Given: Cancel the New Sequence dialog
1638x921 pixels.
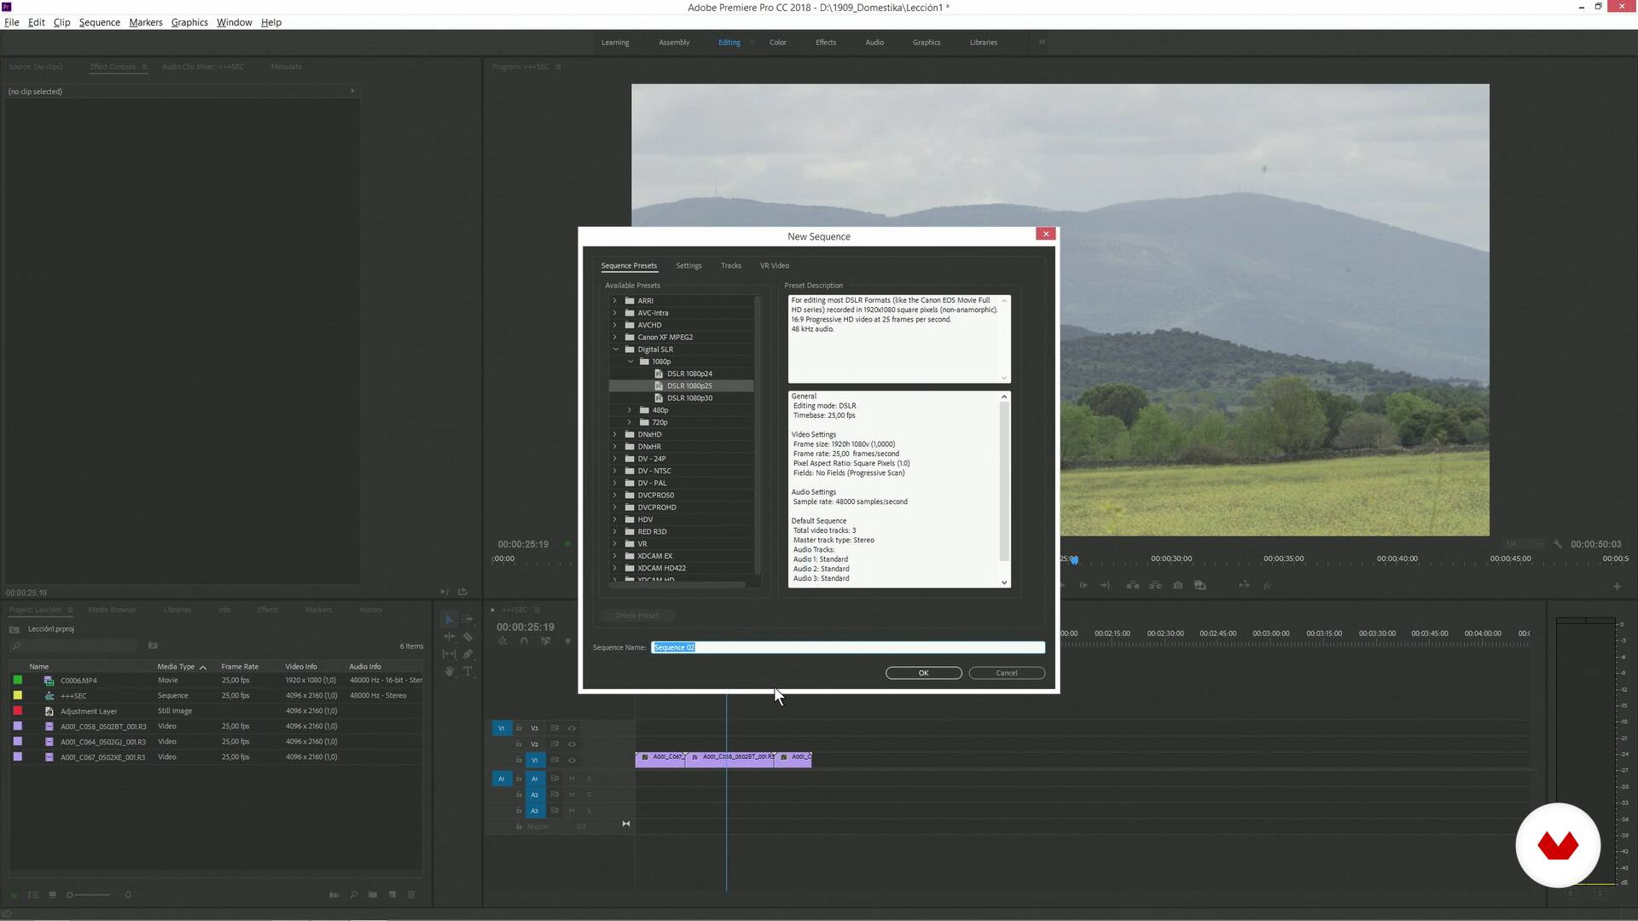Looking at the screenshot, I should coord(1007,673).
